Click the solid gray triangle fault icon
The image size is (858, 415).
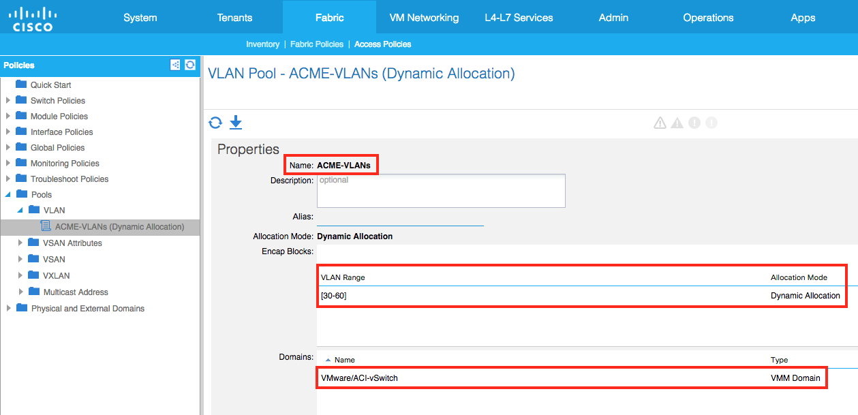pos(677,123)
